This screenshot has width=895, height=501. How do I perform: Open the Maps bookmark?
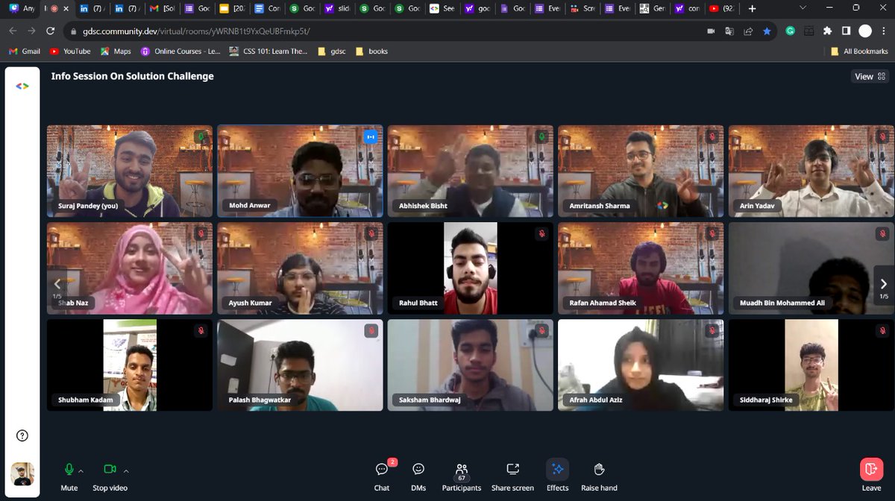coord(116,51)
